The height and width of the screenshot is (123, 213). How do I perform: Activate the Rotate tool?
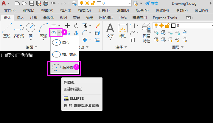click(76, 26)
